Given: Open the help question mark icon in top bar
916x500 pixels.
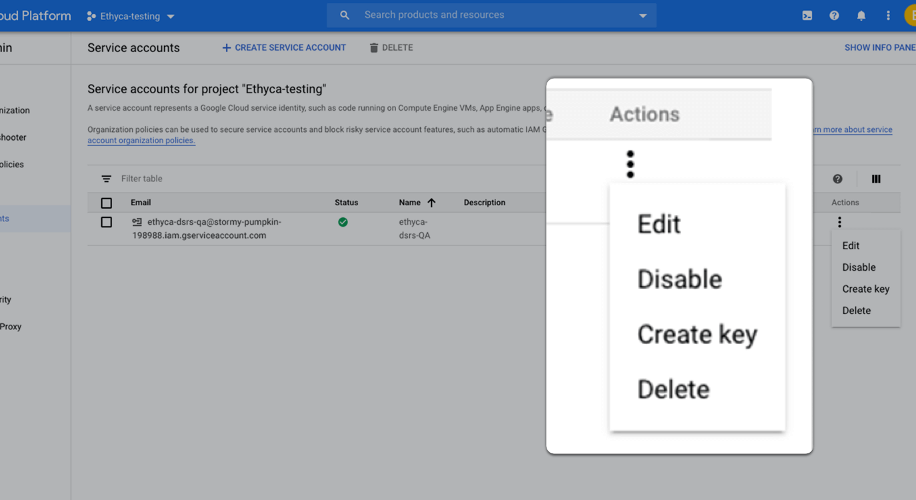Looking at the screenshot, I should point(834,15).
